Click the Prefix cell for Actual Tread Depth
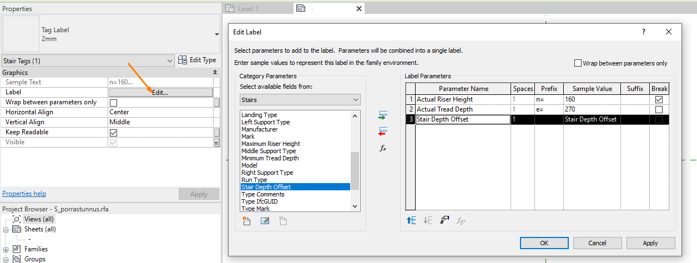The image size is (697, 263). click(x=549, y=109)
